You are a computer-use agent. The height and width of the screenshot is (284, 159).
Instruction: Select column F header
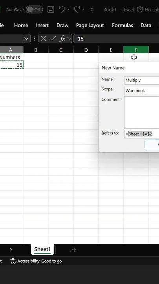[x=136, y=50]
